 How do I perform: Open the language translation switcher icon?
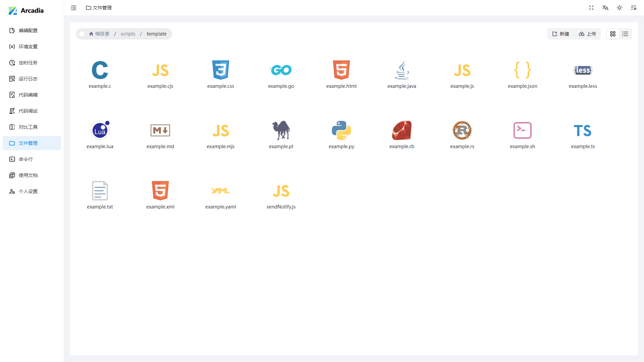coord(605,8)
